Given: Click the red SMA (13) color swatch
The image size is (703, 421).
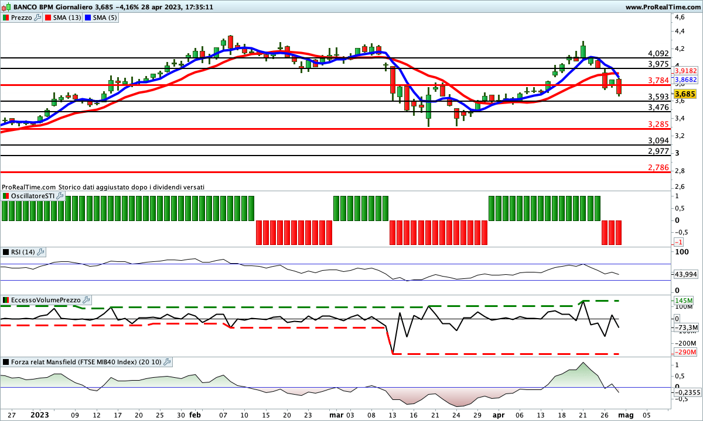Looking at the screenshot, I should pyautogui.click(x=49, y=18).
